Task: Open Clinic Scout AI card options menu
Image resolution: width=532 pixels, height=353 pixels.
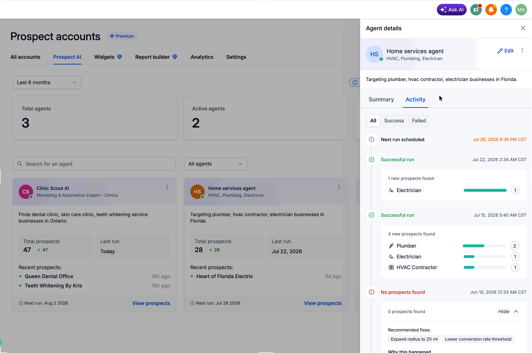Action: click(167, 187)
